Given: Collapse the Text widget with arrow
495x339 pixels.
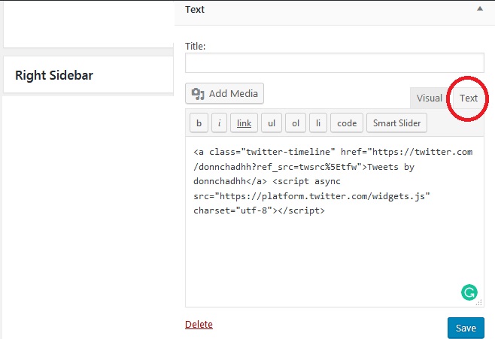Looking at the screenshot, I should point(479,8).
